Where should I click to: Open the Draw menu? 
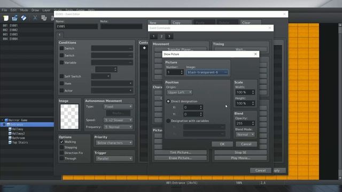click(x=35, y=10)
